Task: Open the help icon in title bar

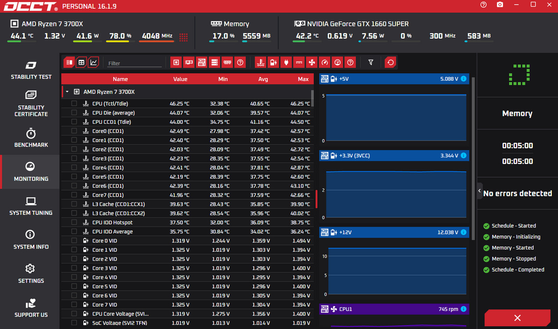Action: point(483,5)
